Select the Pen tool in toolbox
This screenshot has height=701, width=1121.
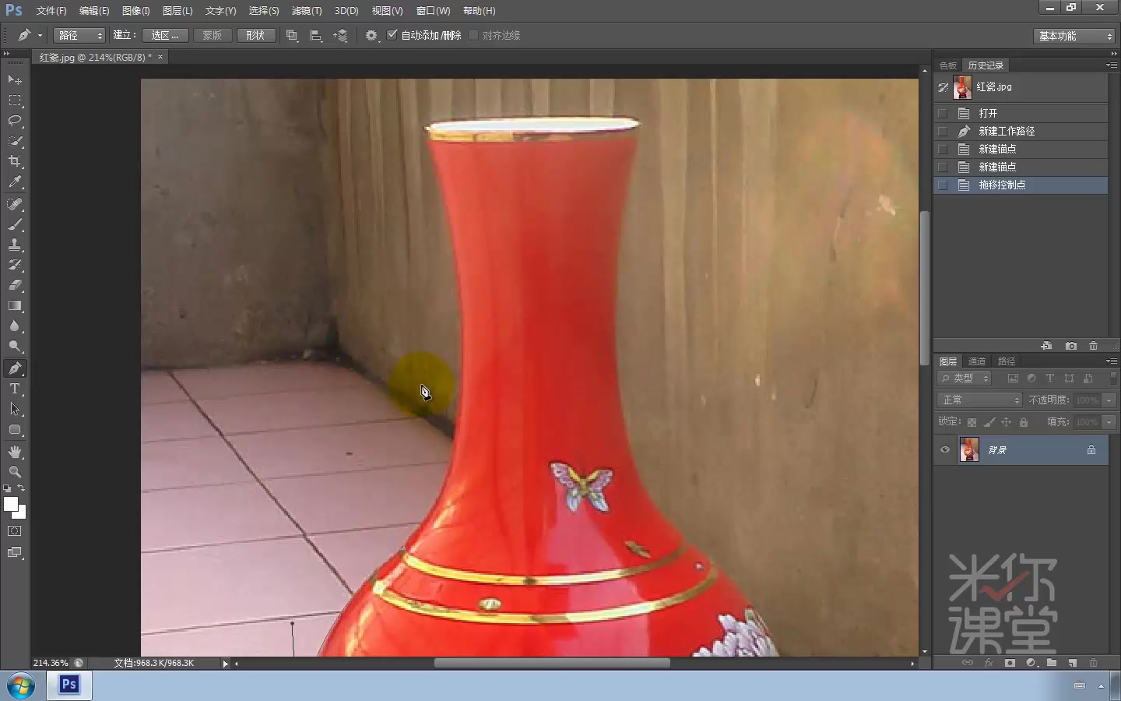click(15, 368)
